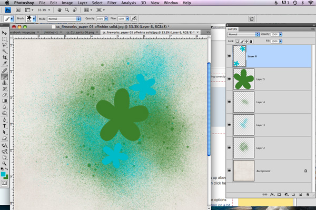Add a layer style with fx button

pyautogui.click(x=272, y=195)
